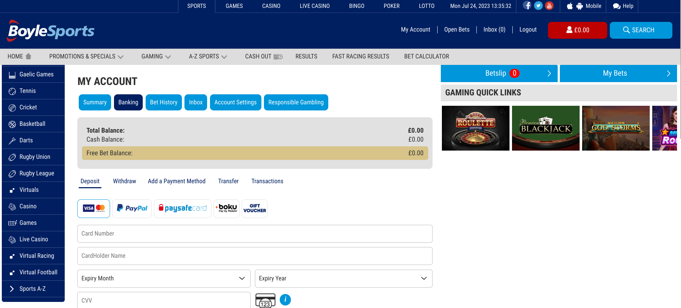The image size is (681, 308).
Task: Focus the CVV input field
Action: click(164, 300)
